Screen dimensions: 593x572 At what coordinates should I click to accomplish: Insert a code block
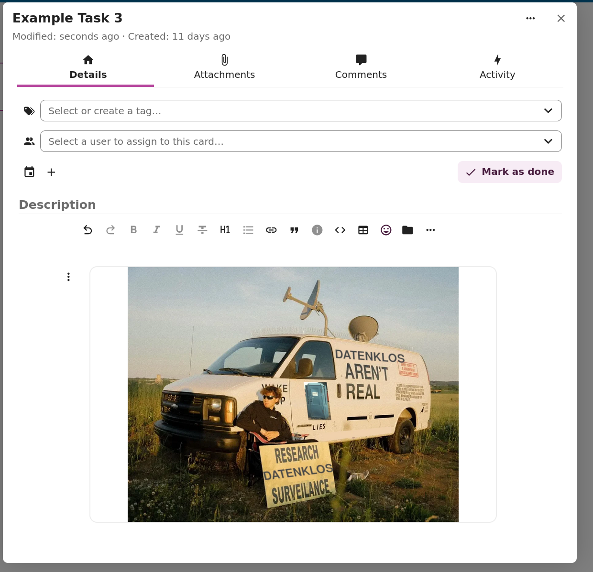340,230
